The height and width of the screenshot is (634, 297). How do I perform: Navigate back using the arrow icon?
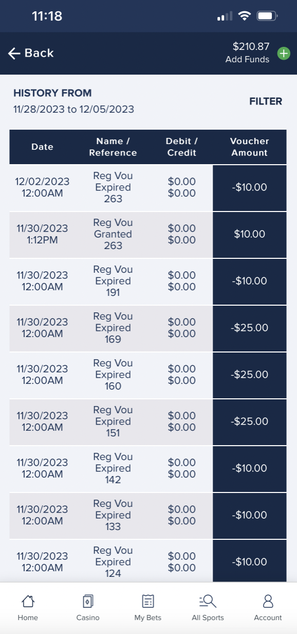click(x=12, y=53)
